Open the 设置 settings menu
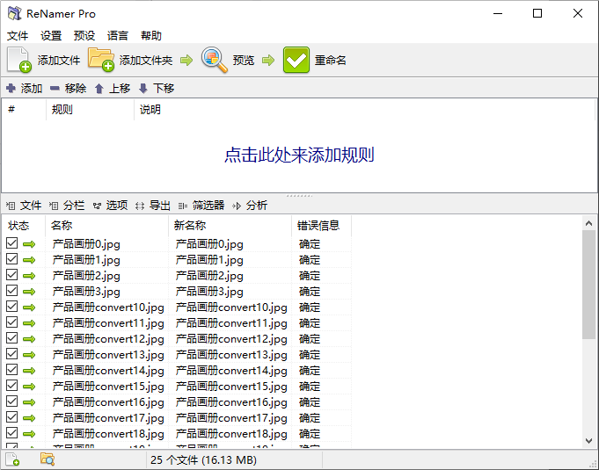Viewport: 599px width, 470px height. 51,36
